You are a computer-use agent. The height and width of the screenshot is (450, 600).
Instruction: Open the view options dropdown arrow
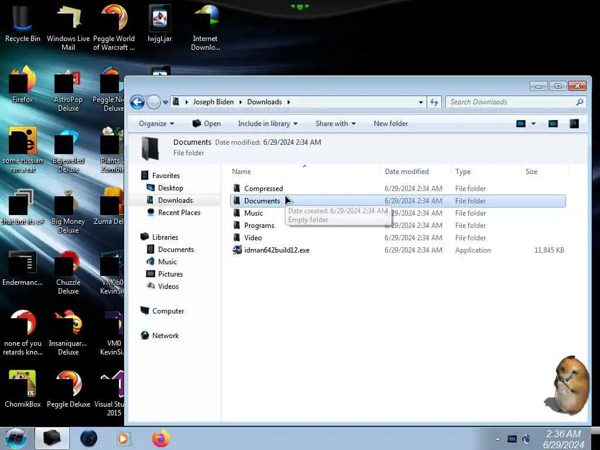(x=533, y=124)
